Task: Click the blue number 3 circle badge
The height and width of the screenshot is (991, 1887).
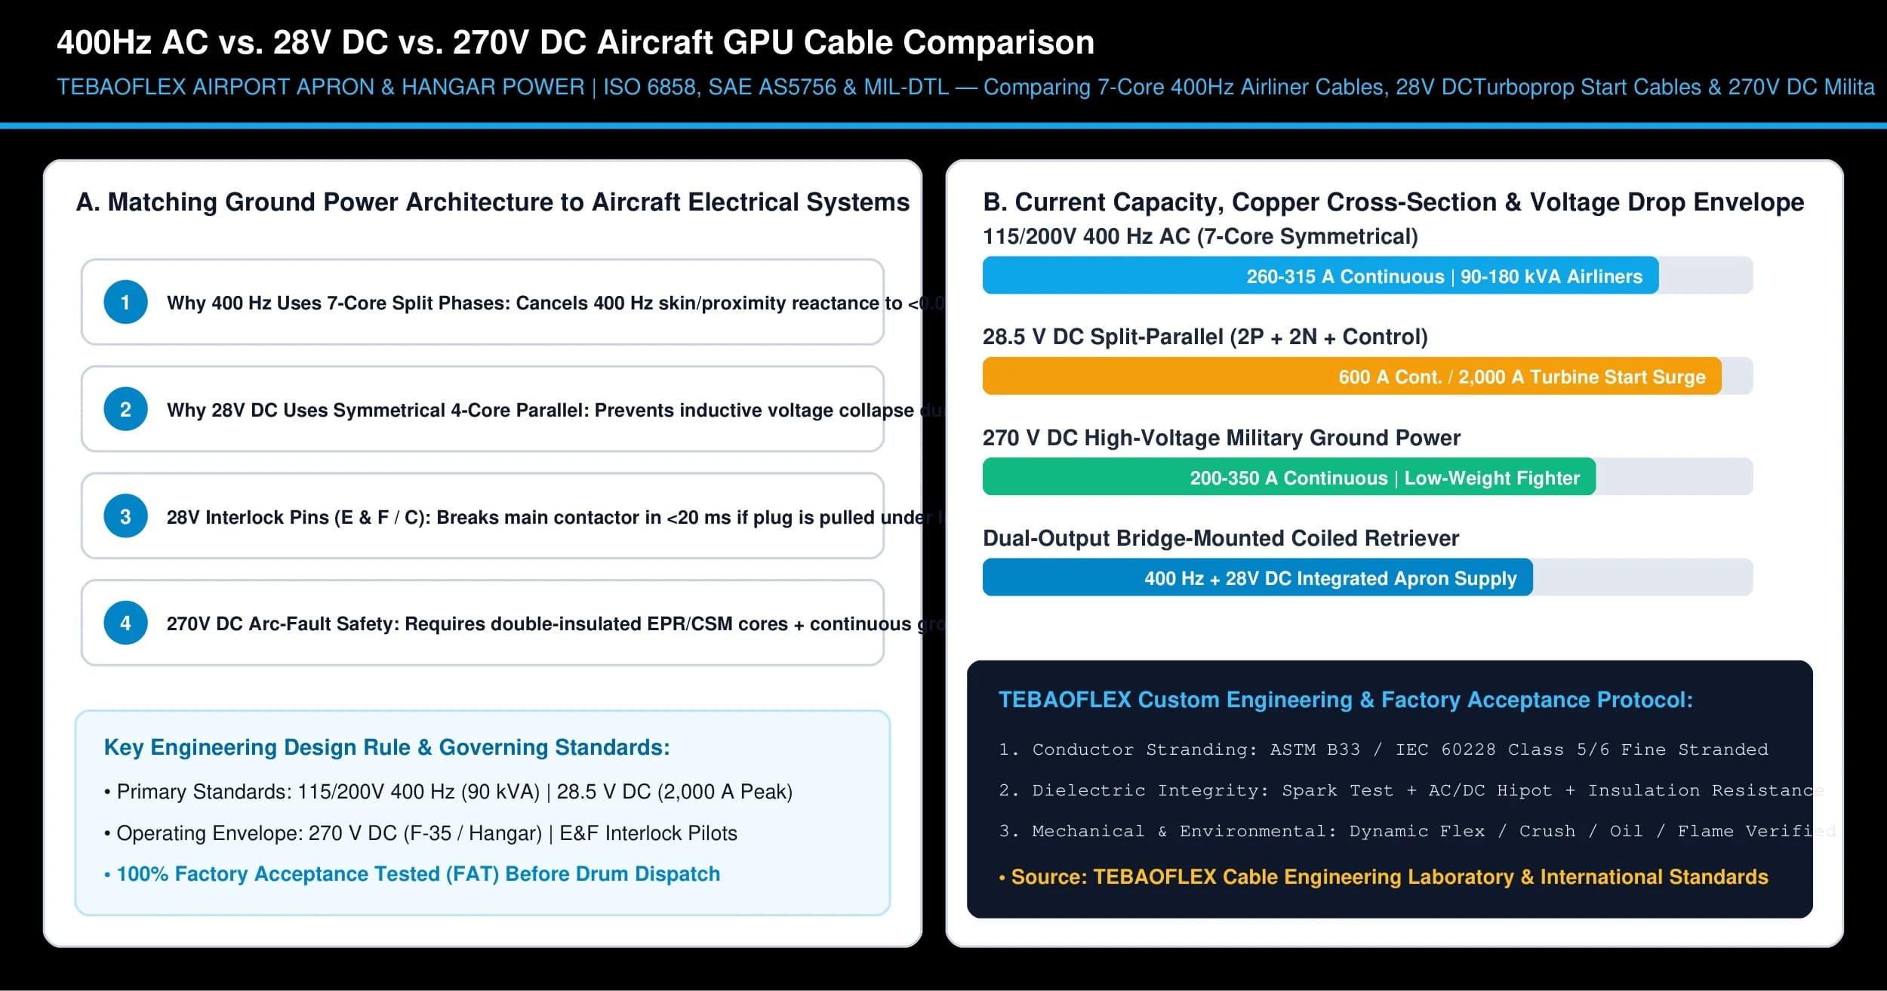Action: pos(125,516)
